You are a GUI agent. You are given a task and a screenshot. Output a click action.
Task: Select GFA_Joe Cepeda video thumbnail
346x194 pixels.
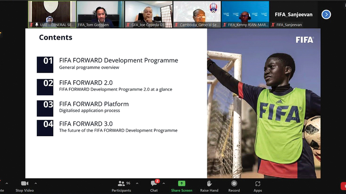(149, 14)
